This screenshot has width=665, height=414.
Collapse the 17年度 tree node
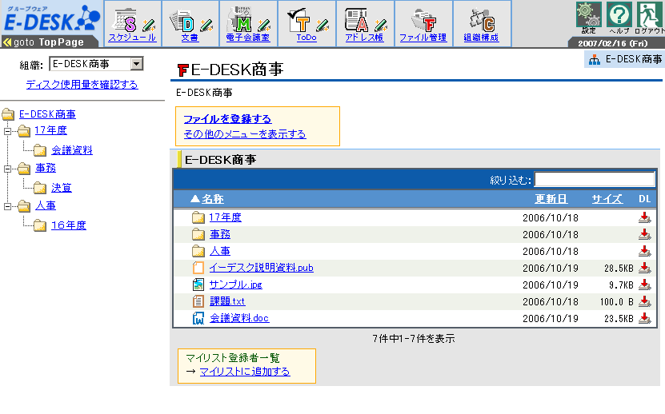point(7,131)
